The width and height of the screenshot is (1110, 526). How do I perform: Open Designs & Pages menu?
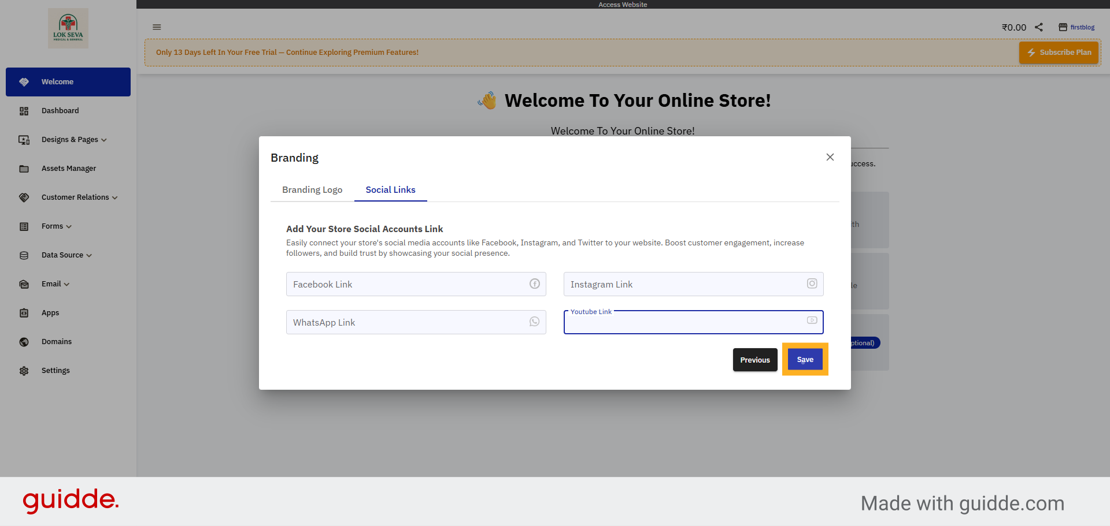[x=68, y=140]
